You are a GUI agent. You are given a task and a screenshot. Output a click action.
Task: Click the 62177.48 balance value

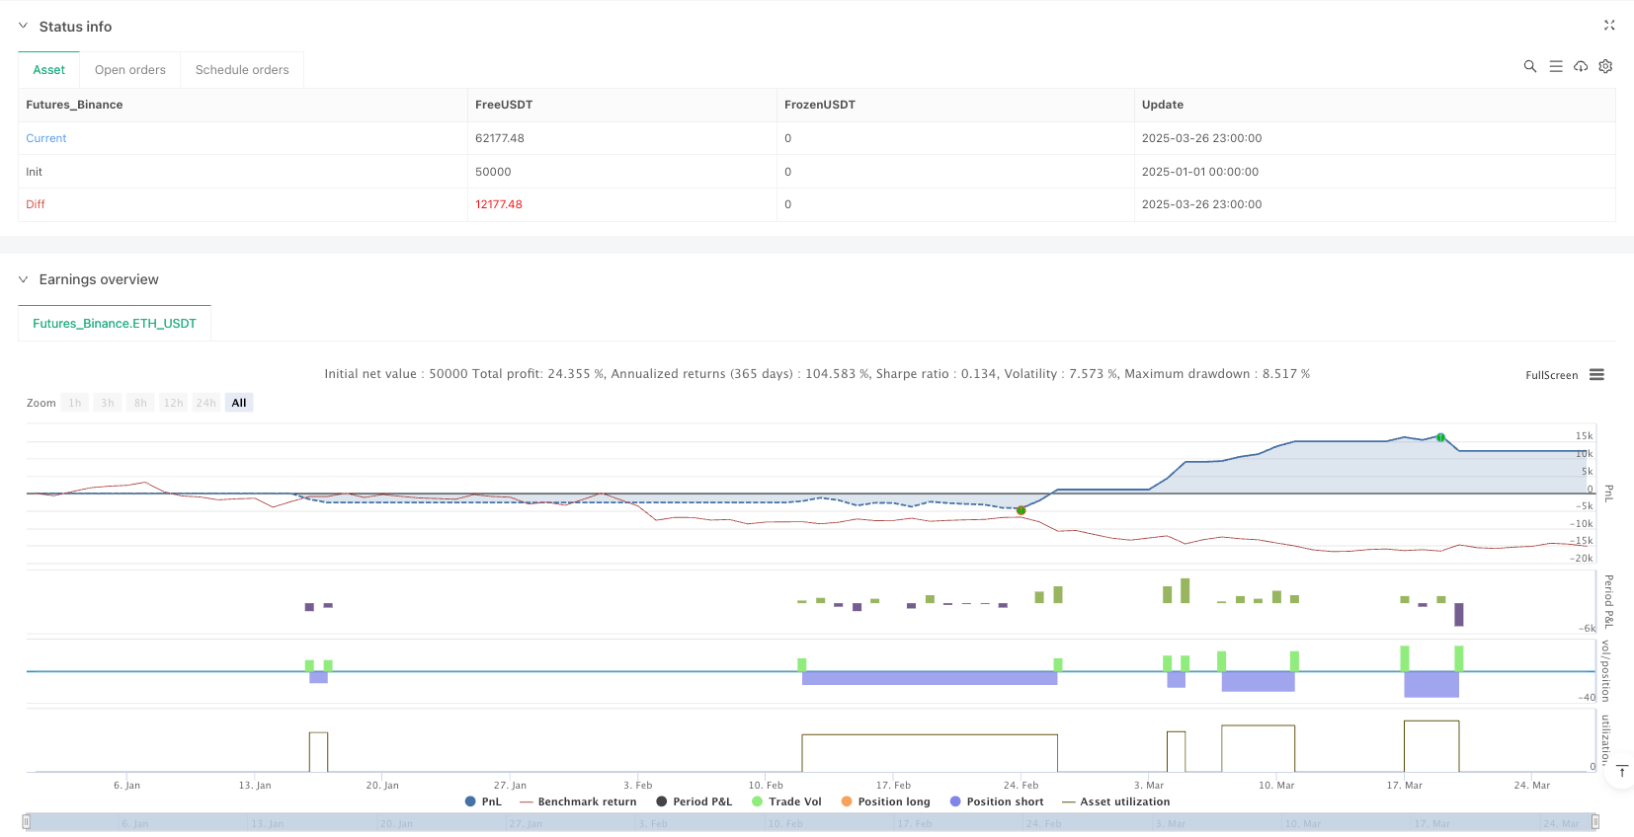[x=500, y=138]
